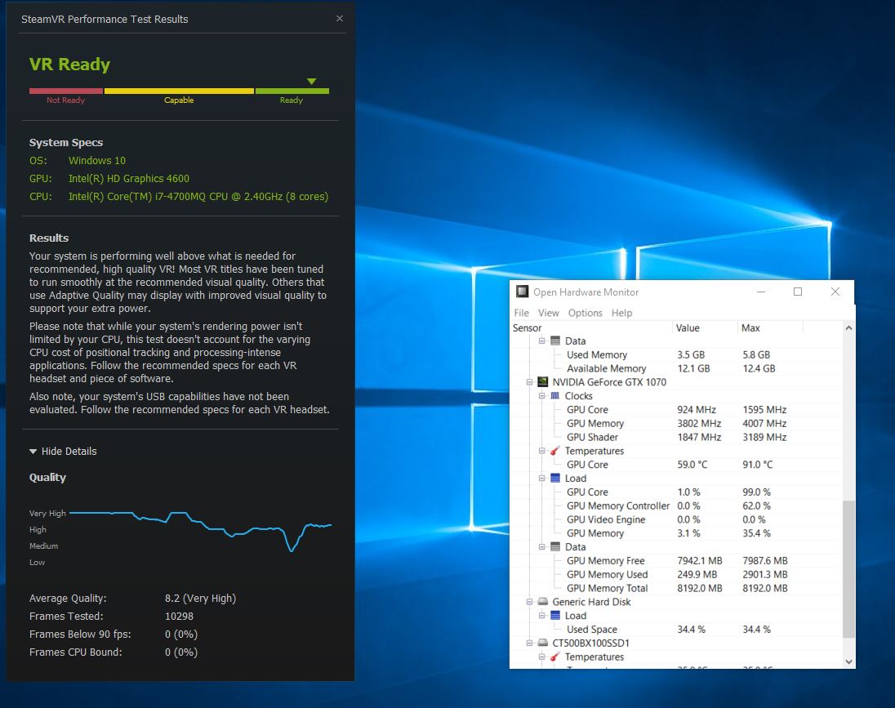
Task: Collapse the CT500BX100SSD1 node
Action: click(x=529, y=643)
